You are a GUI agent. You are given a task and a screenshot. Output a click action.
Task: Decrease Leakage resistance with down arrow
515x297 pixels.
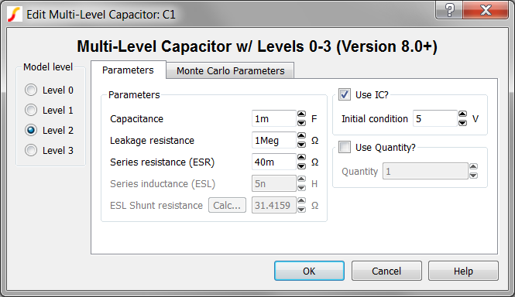(301, 145)
